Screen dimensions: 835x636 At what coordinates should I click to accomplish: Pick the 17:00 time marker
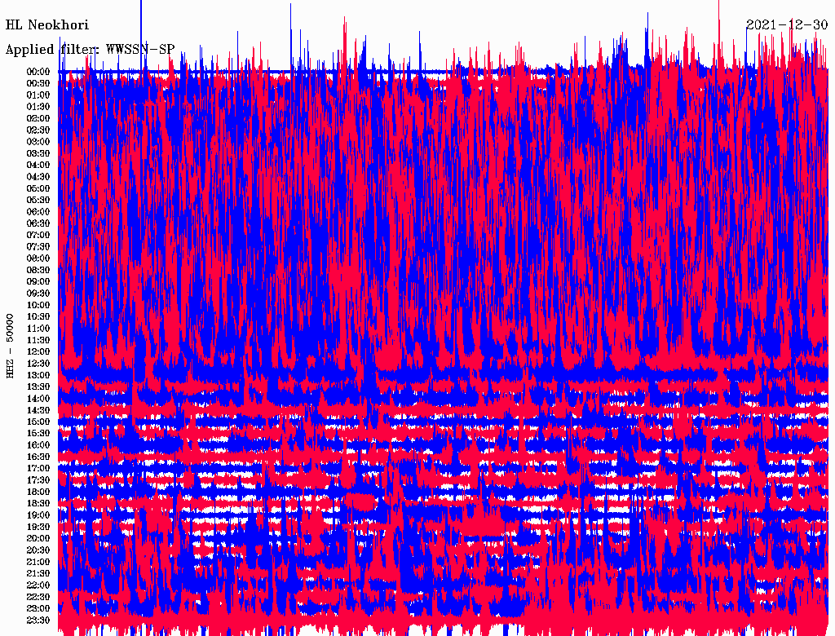tap(38, 469)
